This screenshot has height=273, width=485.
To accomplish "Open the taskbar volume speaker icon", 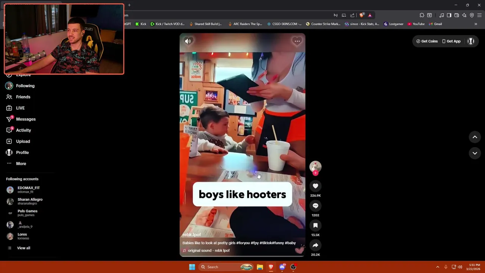I will 460,267.
